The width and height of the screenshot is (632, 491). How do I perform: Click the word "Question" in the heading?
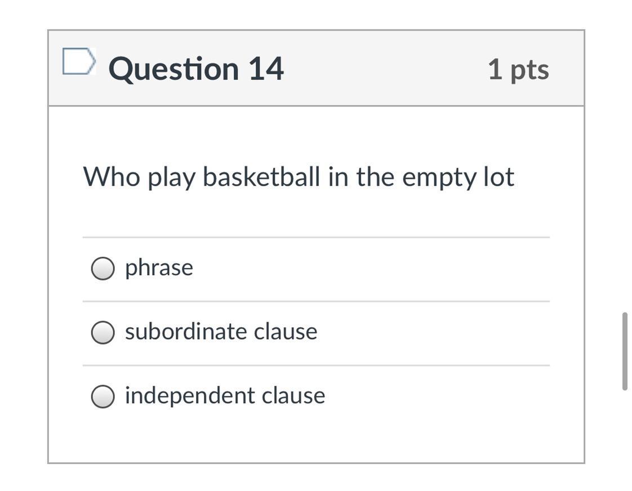click(173, 69)
